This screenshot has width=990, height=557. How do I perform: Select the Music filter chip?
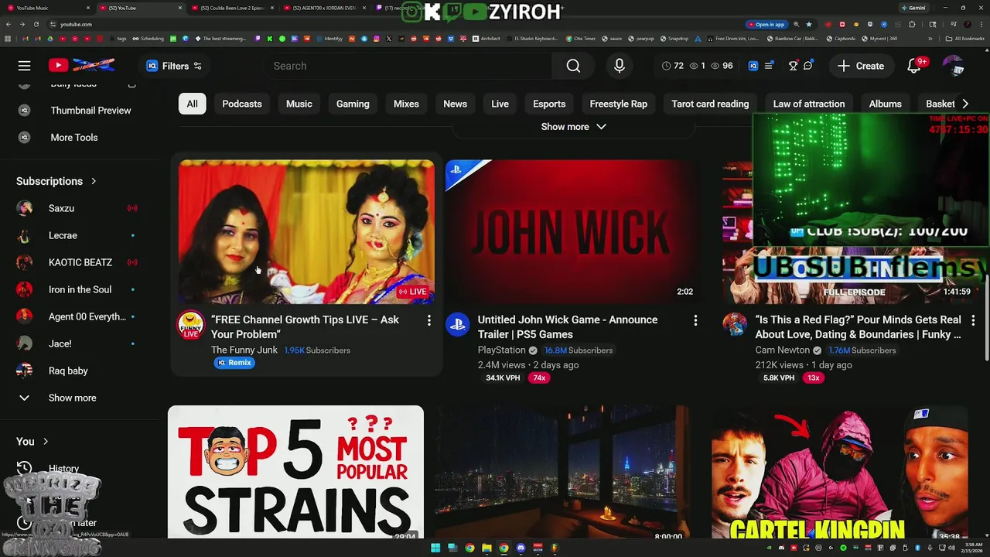299,104
